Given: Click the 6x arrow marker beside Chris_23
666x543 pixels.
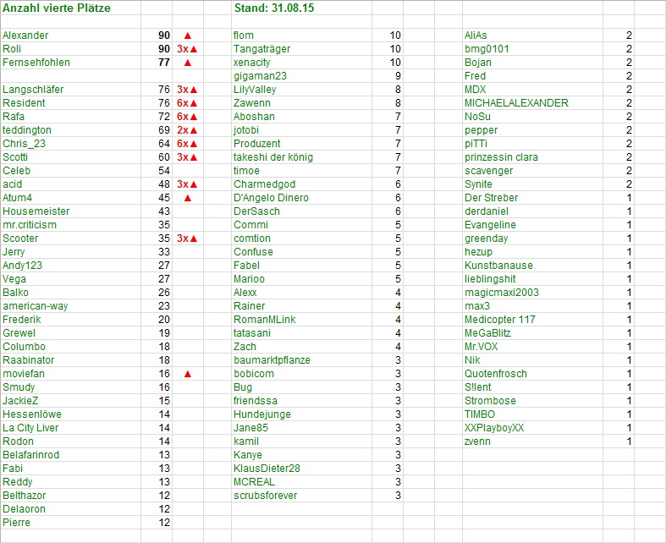Looking at the screenshot, I should pyautogui.click(x=187, y=144).
